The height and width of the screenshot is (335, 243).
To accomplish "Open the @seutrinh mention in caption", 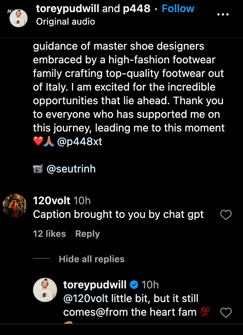I will [71, 169].
